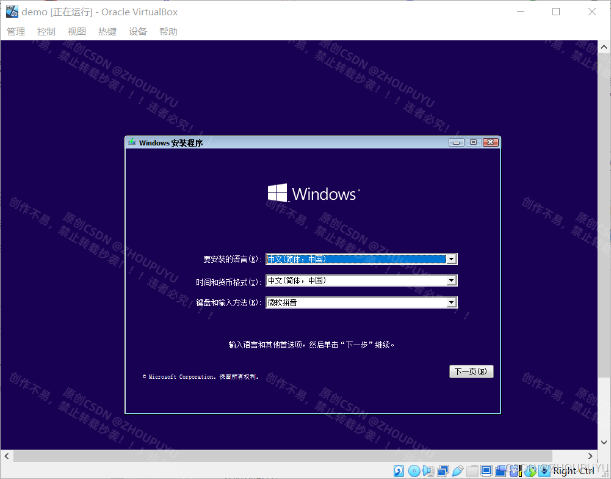Click the 下一页(N) button

(x=471, y=371)
